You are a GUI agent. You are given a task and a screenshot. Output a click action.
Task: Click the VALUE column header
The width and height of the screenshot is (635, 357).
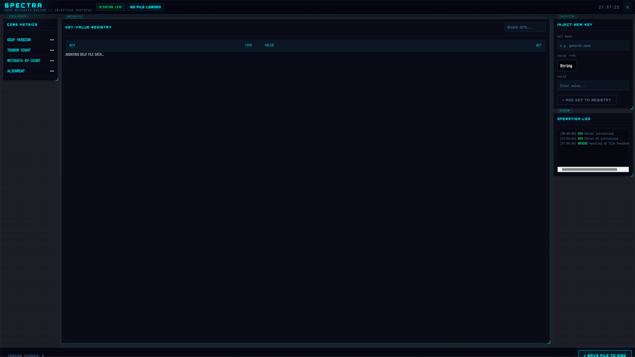coord(269,46)
